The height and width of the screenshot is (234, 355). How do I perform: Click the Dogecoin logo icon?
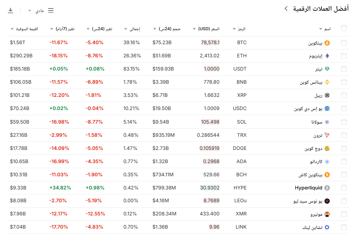[x=327, y=148]
